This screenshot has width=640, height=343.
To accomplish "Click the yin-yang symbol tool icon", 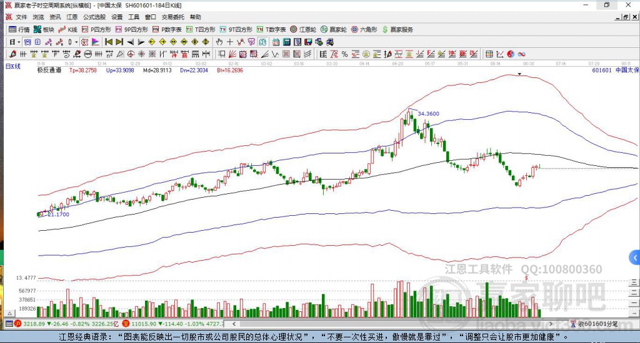I will pyautogui.click(x=511, y=54).
